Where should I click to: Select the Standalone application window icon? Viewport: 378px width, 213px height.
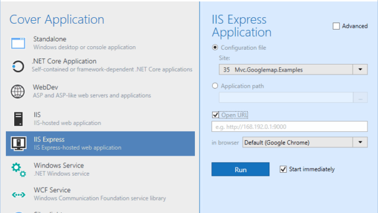pos(18,43)
